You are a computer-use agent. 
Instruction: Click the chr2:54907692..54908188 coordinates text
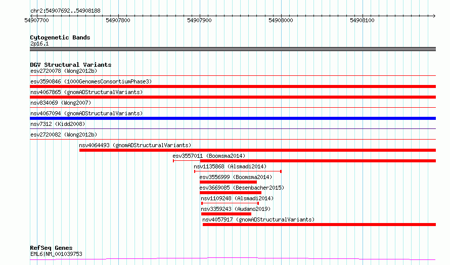pyautogui.click(x=65, y=11)
